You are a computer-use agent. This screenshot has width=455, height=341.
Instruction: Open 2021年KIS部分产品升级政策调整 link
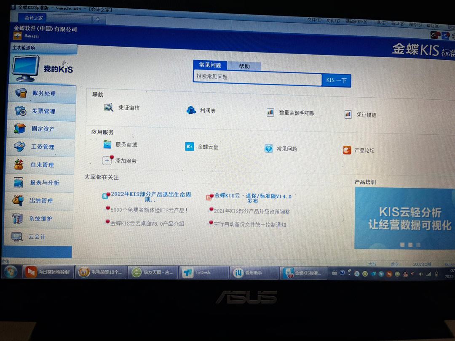tap(252, 211)
